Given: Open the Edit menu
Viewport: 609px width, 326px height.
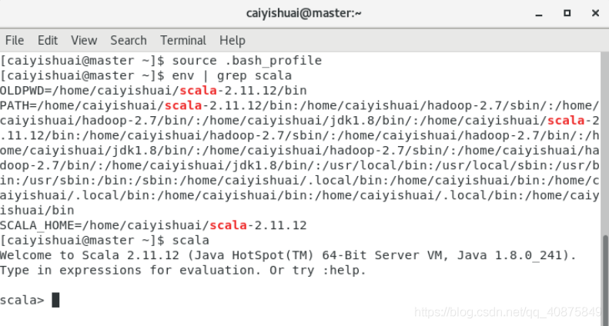Looking at the screenshot, I should click(x=48, y=40).
